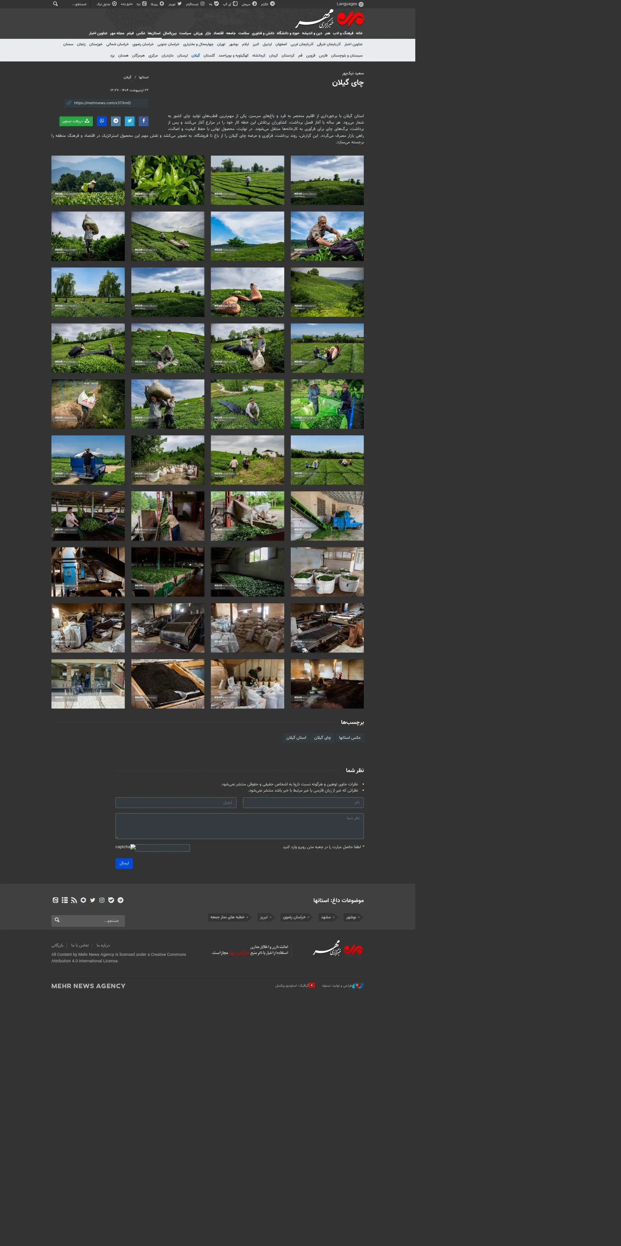This screenshot has width=621, height=1246.
Task: Open the footer sitemap list icon
Action: click(65, 900)
